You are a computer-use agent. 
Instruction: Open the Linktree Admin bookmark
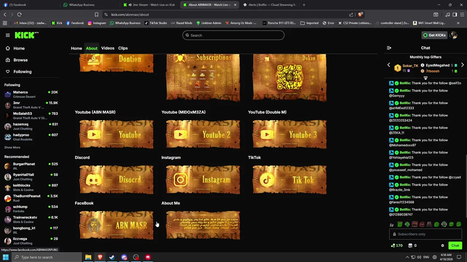click(209, 23)
